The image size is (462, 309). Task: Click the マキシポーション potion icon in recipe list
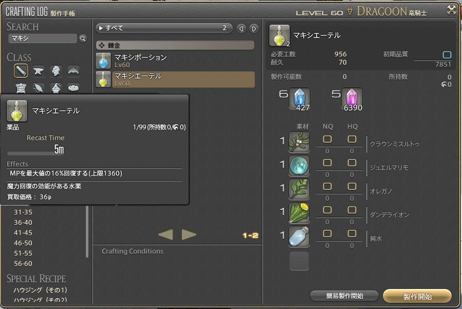[103, 61]
